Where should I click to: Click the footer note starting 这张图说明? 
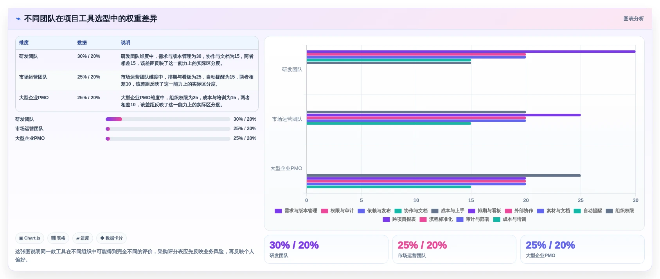(x=135, y=256)
